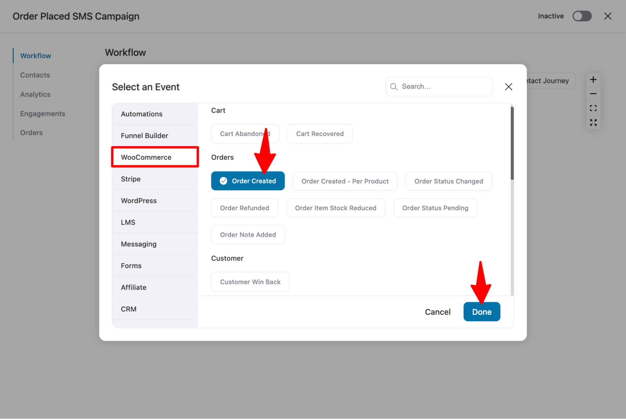Select the Customer Win Back event
The image size is (626, 419).
[x=250, y=282]
